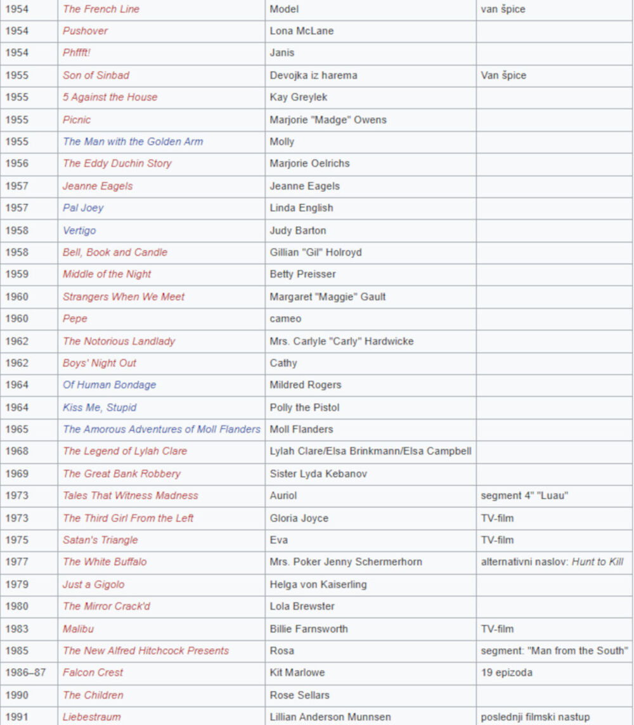Open The Man with the Golden Arm
This screenshot has height=725, width=634.
click(133, 141)
